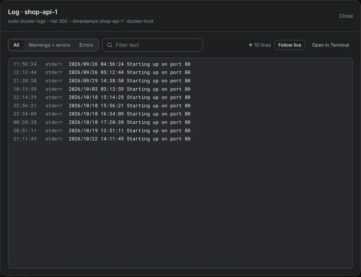Close the shop-api-1 log dialog

pos(346,16)
